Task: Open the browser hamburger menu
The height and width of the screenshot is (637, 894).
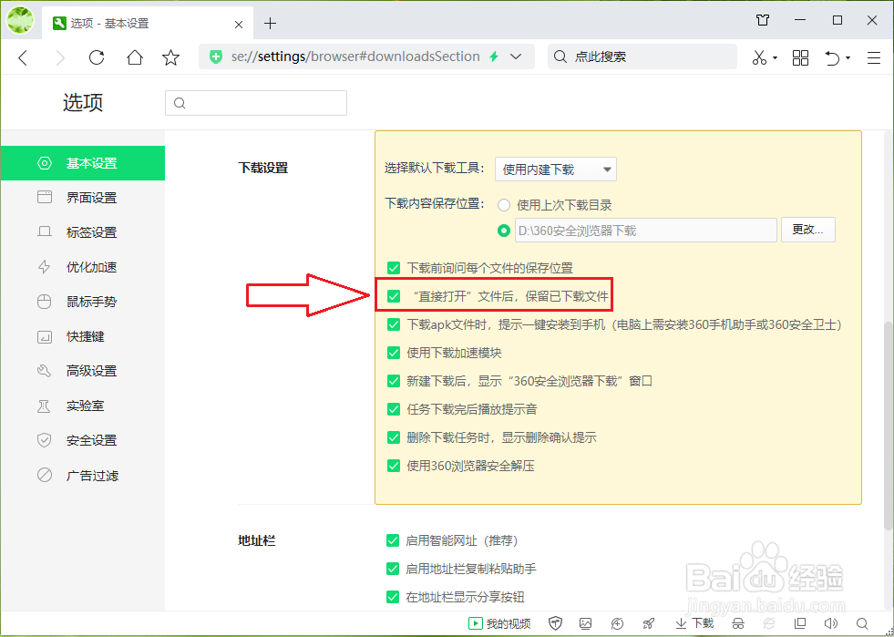Action: pyautogui.click(x=874, y=57)
